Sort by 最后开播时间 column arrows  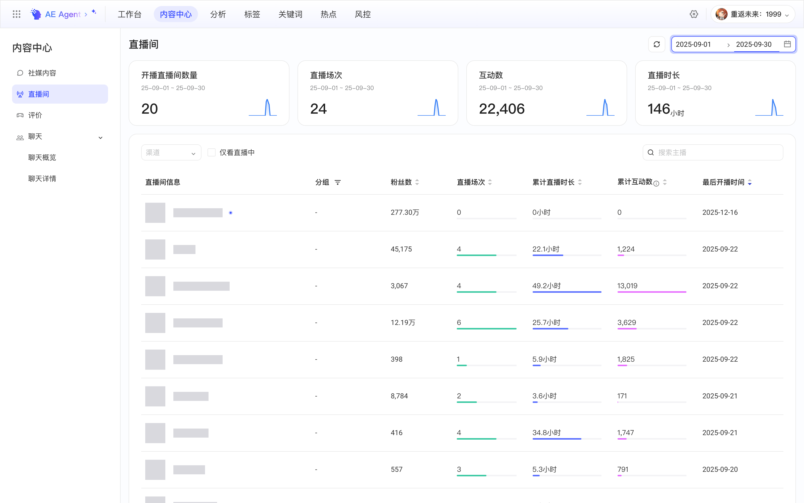click(749, 182)
